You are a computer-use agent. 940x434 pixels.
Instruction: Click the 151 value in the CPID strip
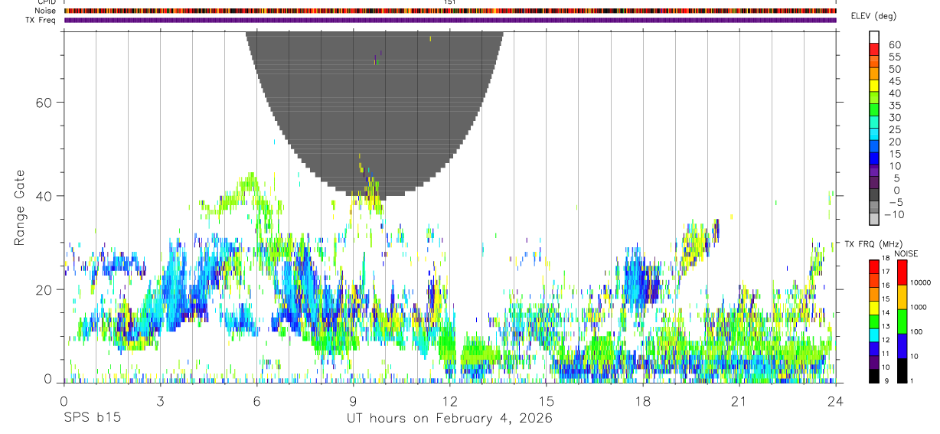click(450, 2)
